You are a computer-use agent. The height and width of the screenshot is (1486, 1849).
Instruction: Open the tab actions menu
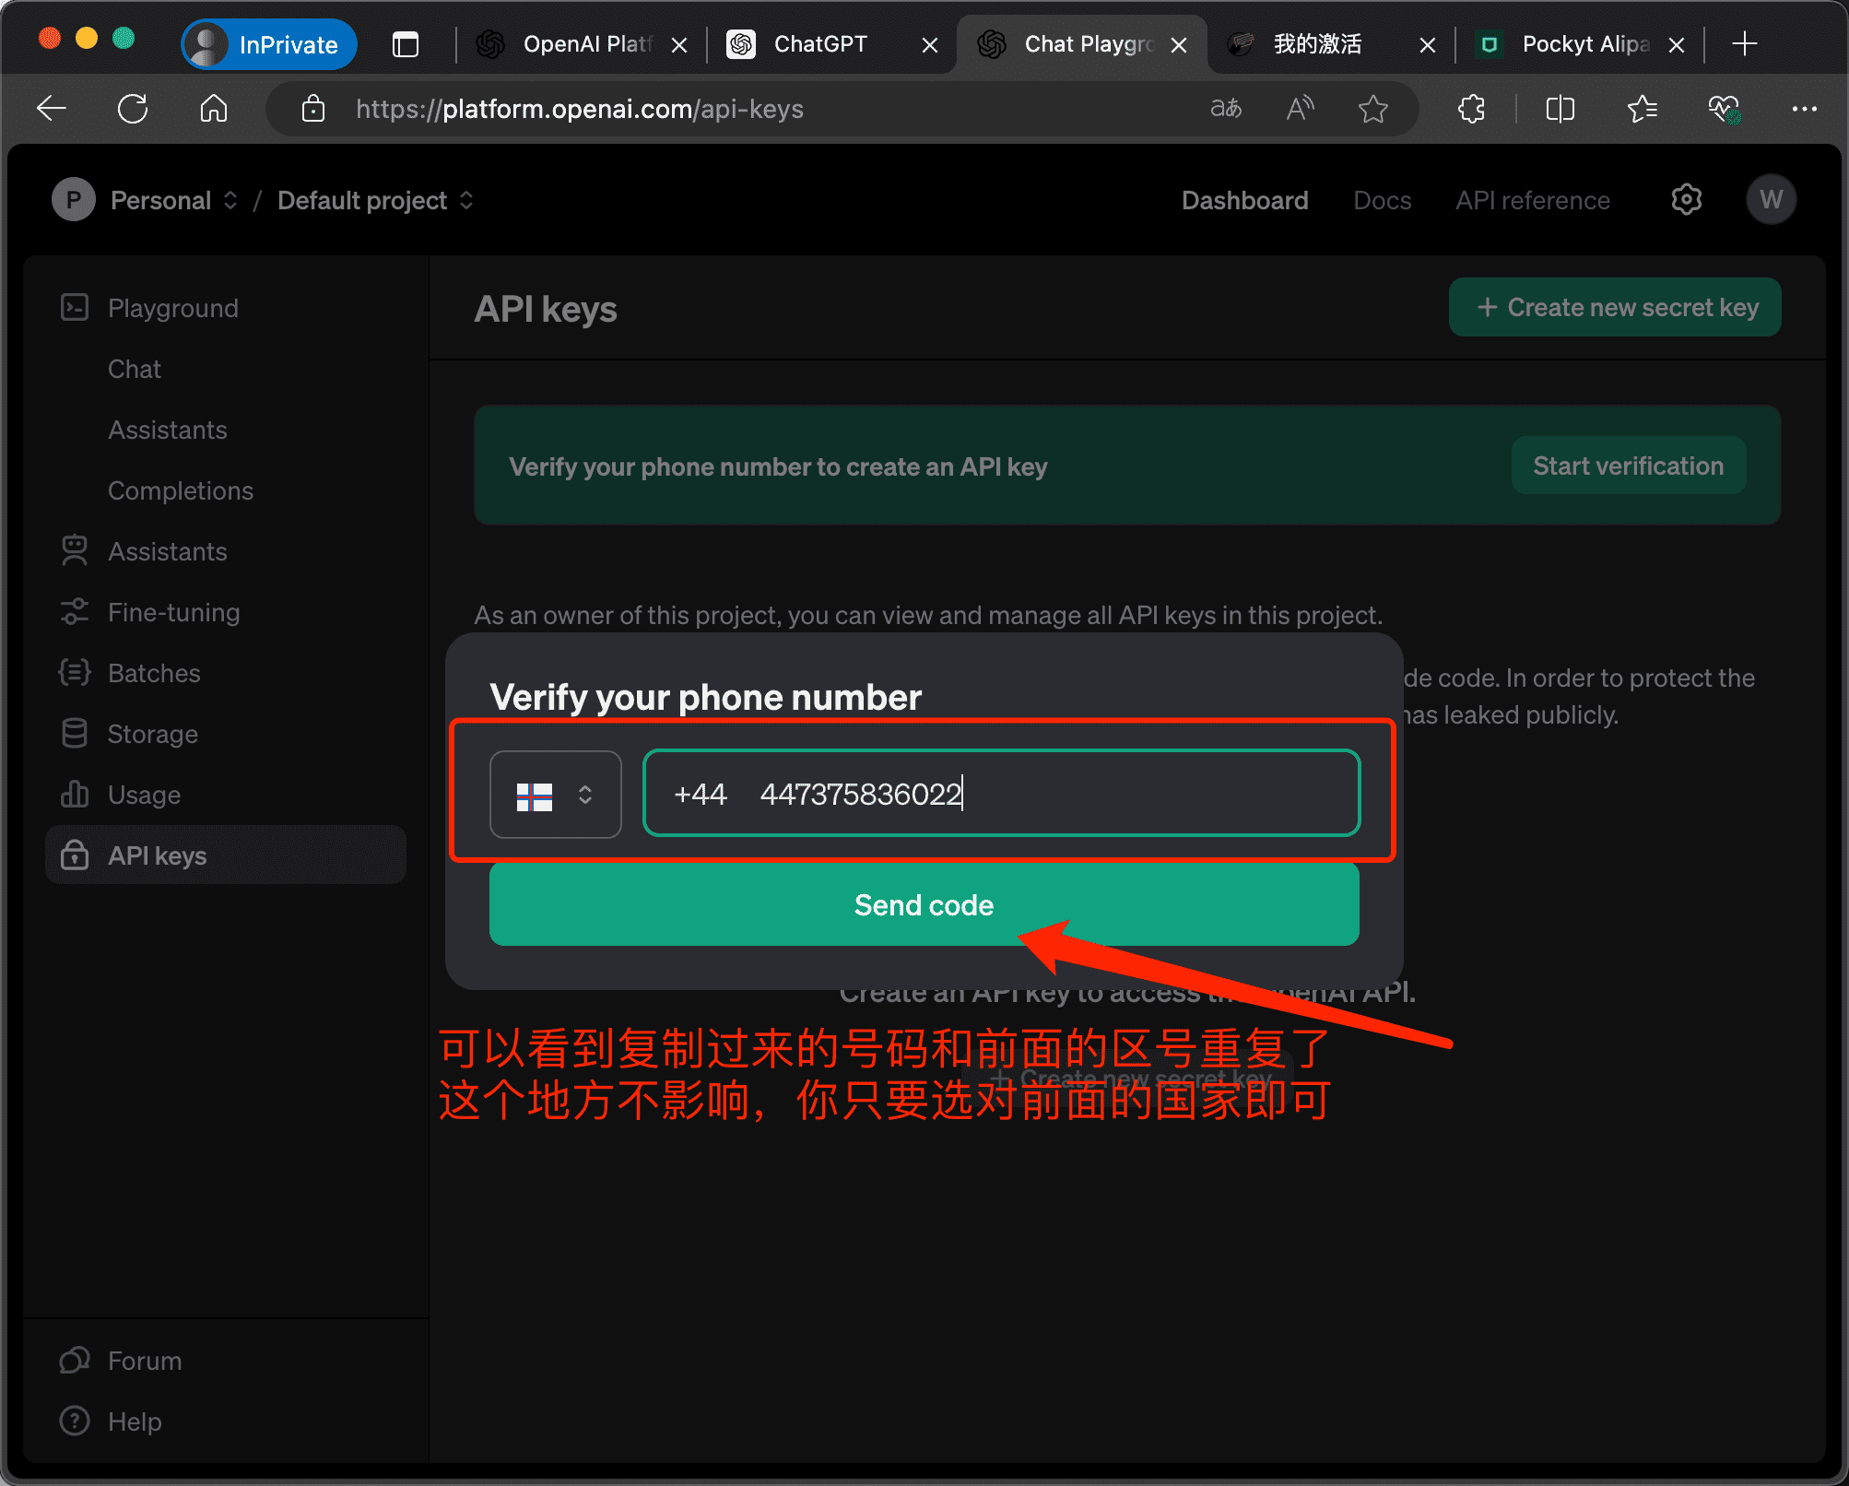coord(406,44)
